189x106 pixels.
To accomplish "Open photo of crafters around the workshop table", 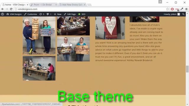I will click(x=73, y=26).
